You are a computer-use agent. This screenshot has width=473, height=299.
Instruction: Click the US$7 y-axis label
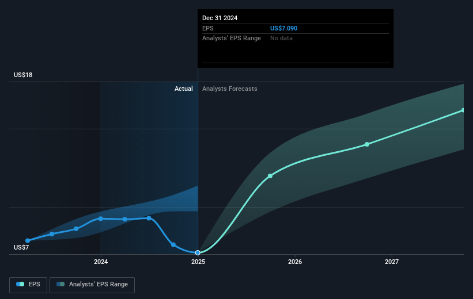click(x=21, y=247)
